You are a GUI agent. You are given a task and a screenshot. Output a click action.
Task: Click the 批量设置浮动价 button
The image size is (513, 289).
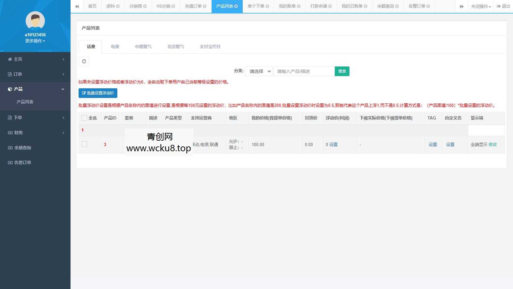97,93
